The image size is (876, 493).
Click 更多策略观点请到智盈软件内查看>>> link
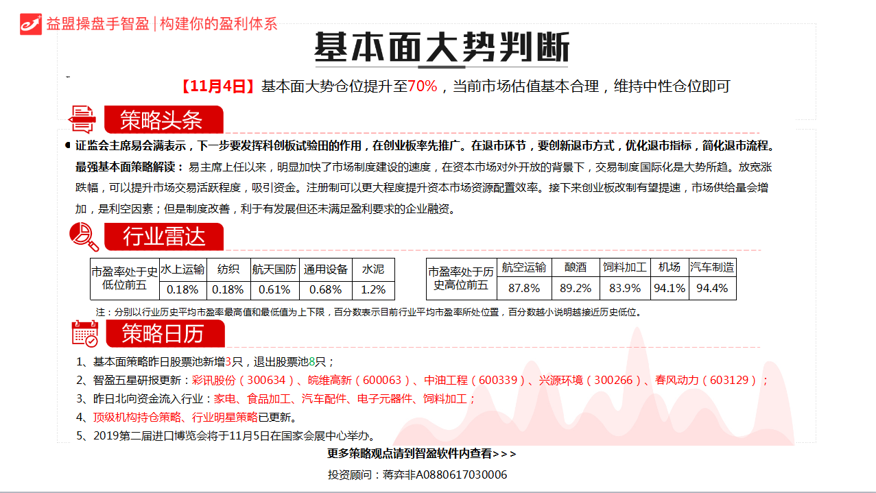[422, 454]
